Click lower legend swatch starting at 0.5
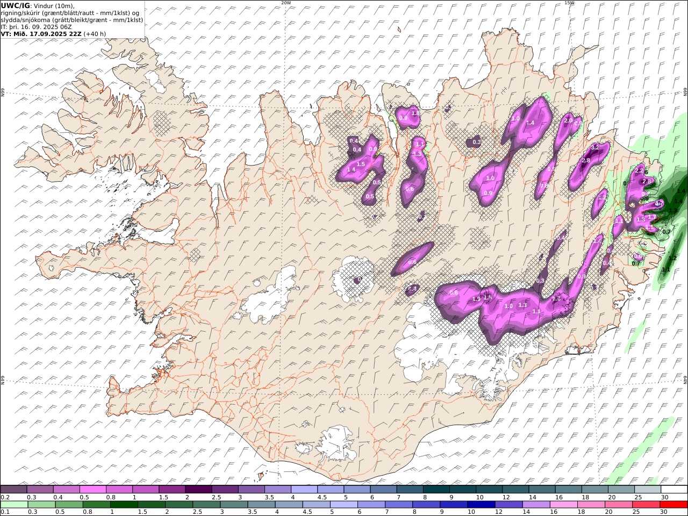The width and height of the screenshot is (688, 516). (69, 505)
